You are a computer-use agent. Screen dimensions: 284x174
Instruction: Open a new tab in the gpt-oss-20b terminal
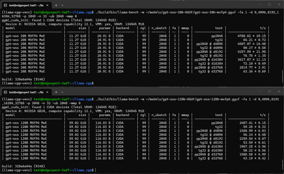(x=56, y=5)
